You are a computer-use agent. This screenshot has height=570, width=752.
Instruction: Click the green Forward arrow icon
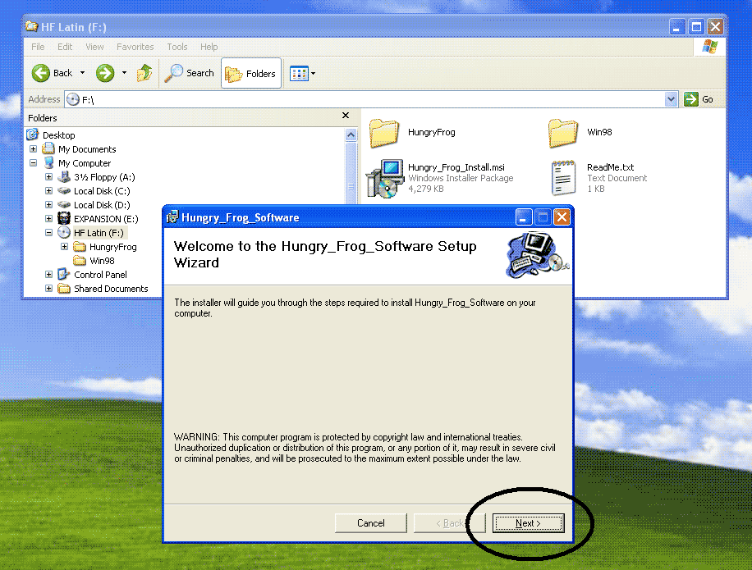click(x=105, y=73)
